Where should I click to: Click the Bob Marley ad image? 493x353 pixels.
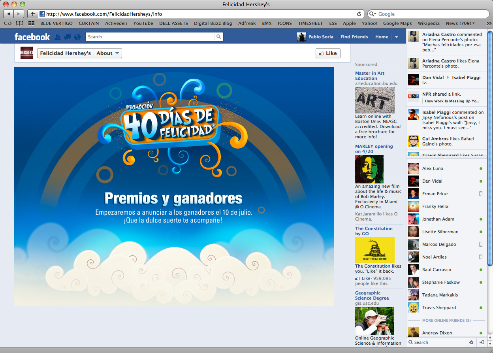click(369, 169)
